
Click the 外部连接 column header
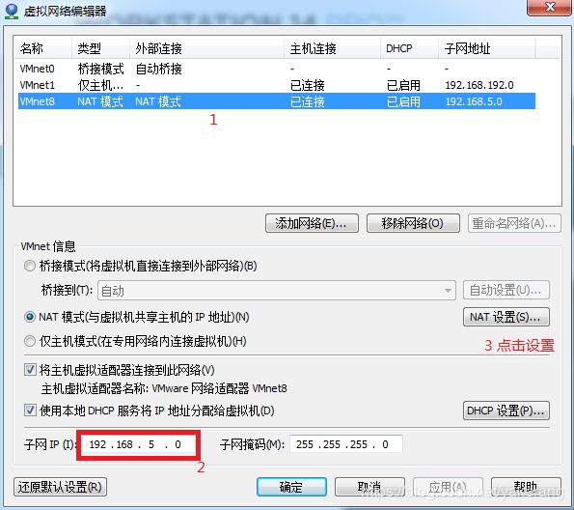(x=206, y=48)
